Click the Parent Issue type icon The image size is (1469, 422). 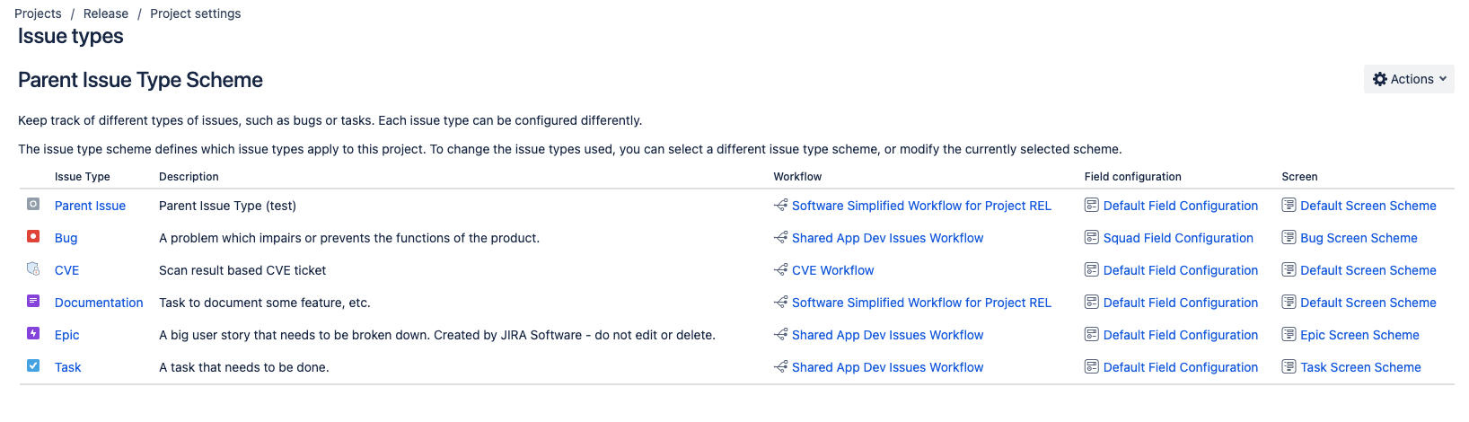pyautogui.click(x=33, y=204)
